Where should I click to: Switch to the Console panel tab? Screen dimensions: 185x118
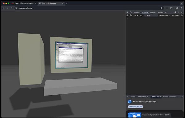[145, 12]
